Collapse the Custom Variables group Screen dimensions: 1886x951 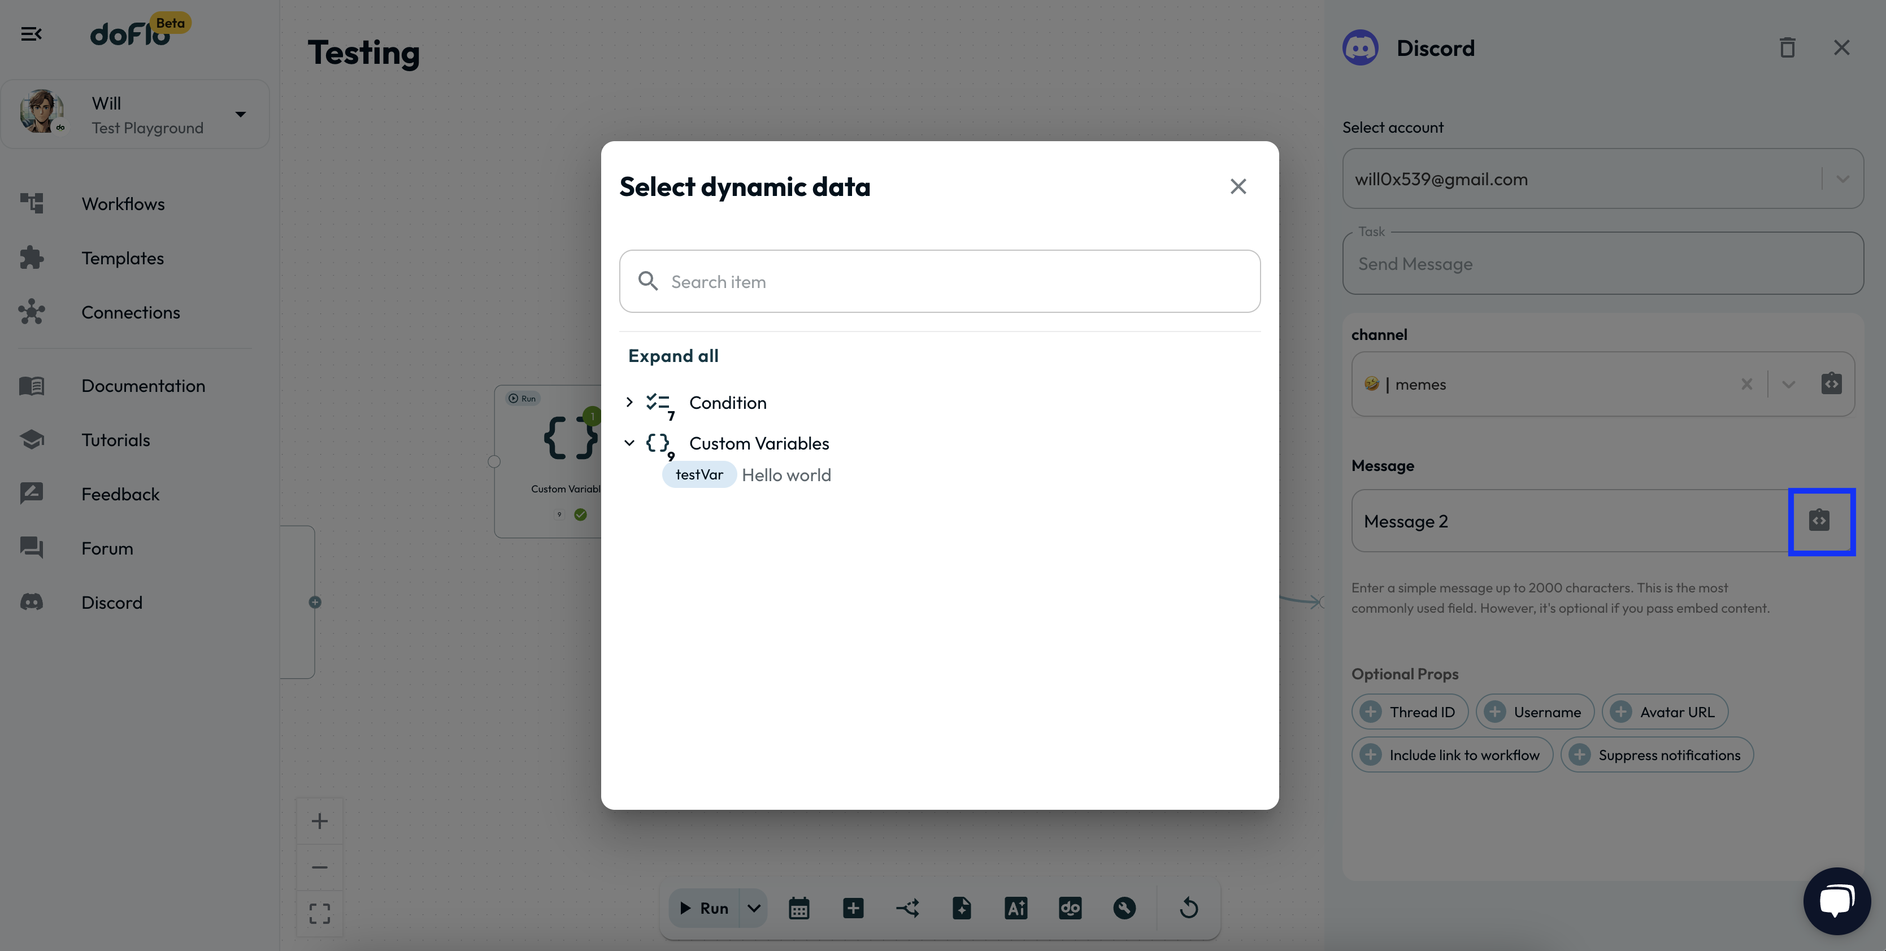point(629,443)
